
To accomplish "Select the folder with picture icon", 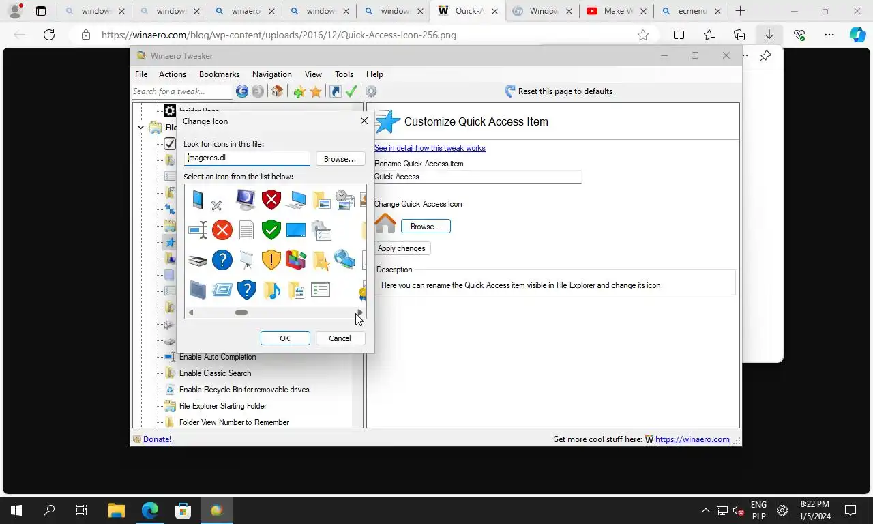I will 321,200.
